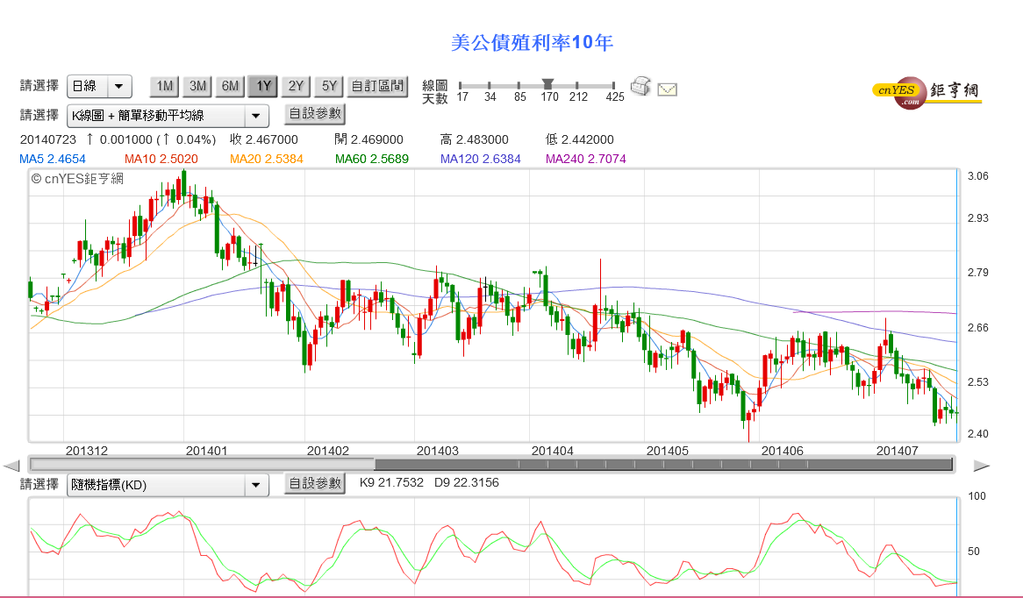Click the chart title 美公債殖利率10年
The width and height of the screenshot is (1023, 598).
(532, 43)
